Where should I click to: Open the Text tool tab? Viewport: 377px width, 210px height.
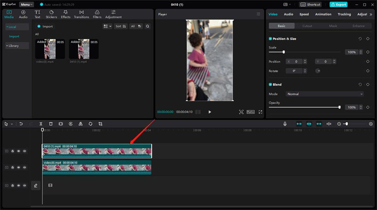tap(37, 14)
